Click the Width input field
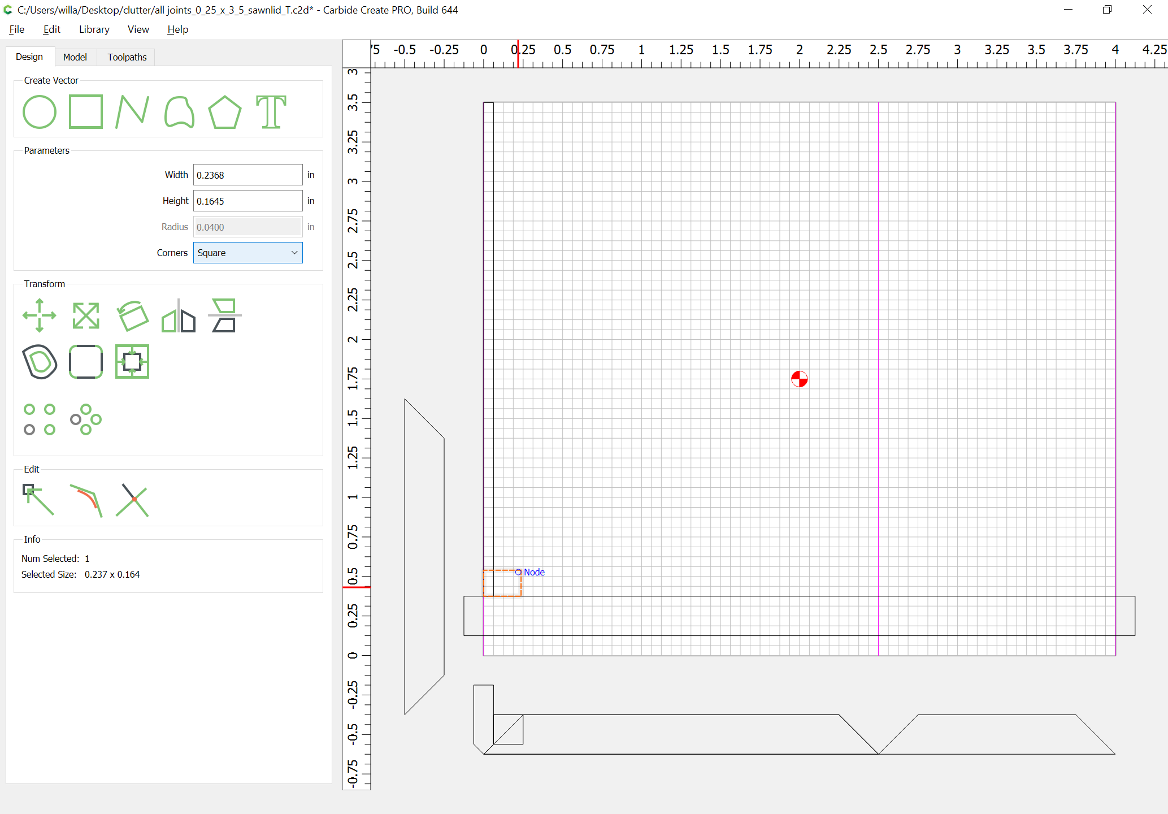 coord(248,175)
